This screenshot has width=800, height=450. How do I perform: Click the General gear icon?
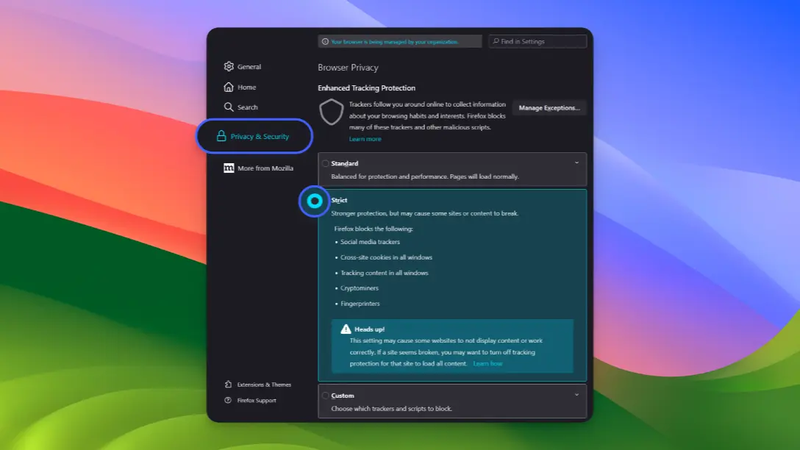pyautogui.click(x=229, y=66)
